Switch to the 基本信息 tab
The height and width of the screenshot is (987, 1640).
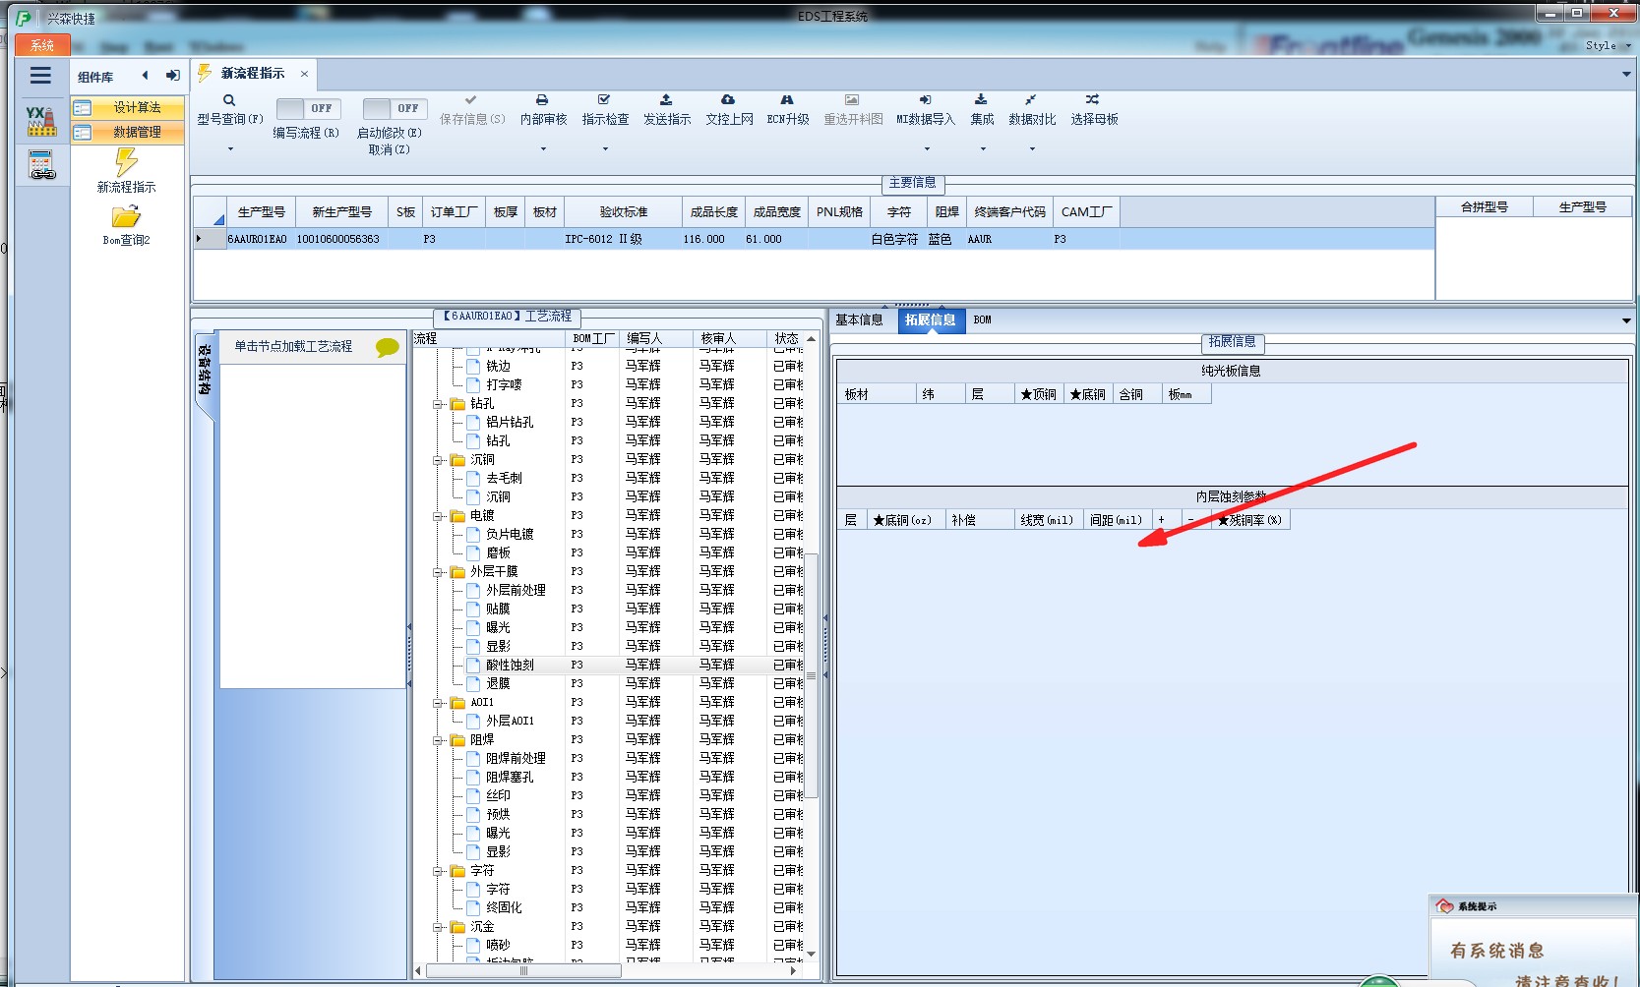pyautogui.click(x=859, y=320)
